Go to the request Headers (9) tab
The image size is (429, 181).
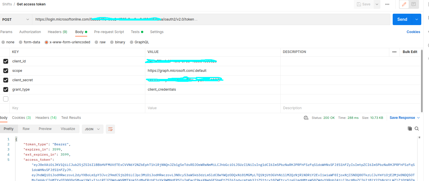[x=57, y=32]
